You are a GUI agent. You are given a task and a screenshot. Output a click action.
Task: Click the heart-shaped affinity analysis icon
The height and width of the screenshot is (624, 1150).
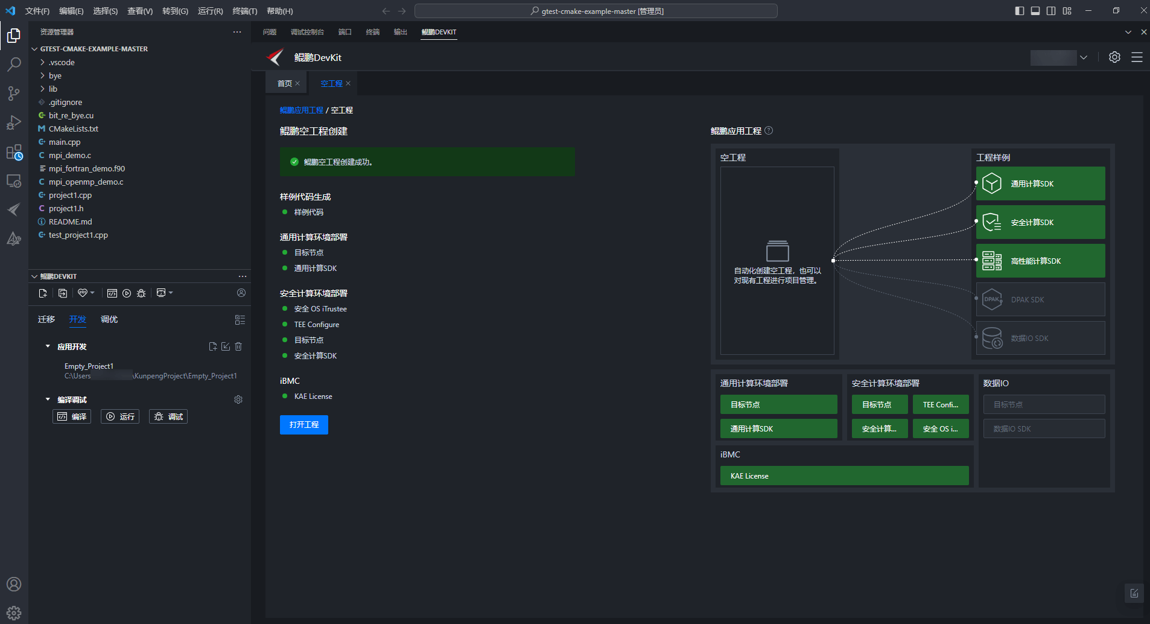(83, 293)
